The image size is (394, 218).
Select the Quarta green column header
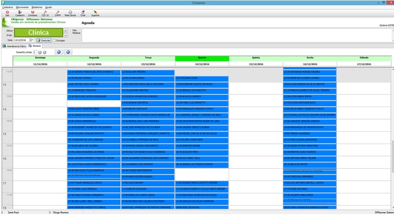pos(202,58)
